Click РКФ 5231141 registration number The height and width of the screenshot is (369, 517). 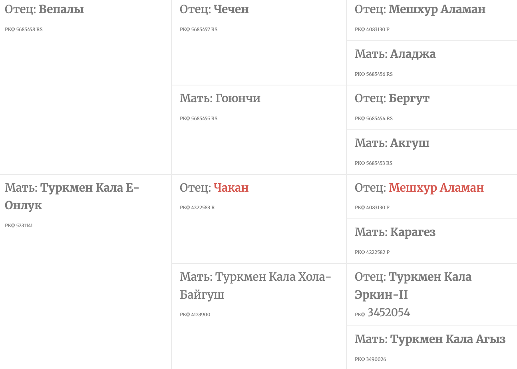tap(19, 226)
